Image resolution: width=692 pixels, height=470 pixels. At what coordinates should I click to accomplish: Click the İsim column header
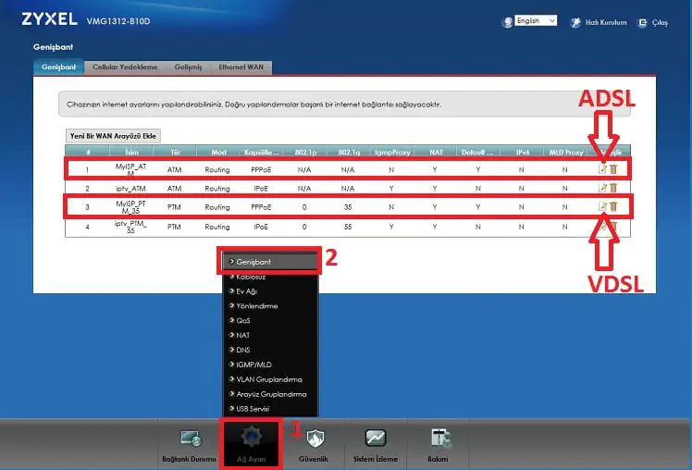click(x=131, y=152)
